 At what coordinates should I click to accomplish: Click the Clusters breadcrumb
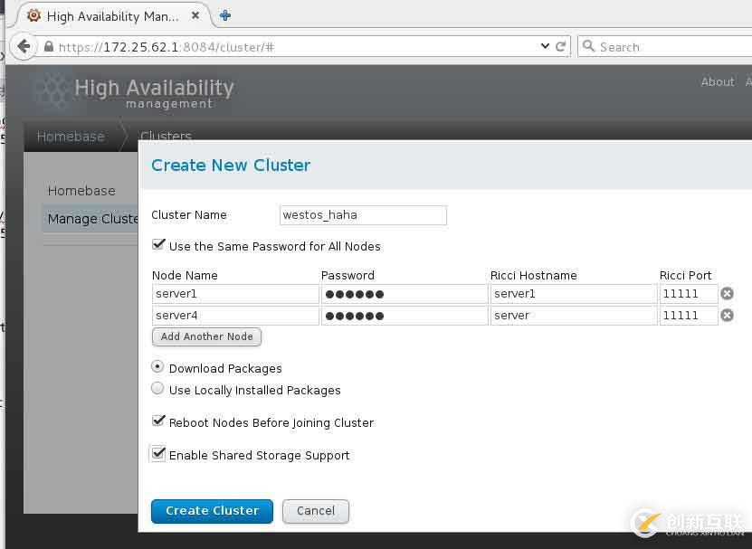pos(166,136)
